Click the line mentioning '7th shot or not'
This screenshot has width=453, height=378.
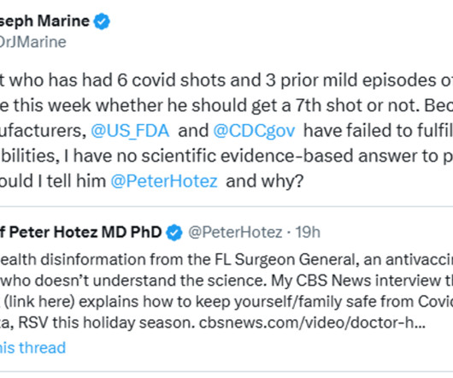pos(226,105)
